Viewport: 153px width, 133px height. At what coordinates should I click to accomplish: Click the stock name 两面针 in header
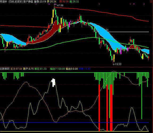coord(3,2)
